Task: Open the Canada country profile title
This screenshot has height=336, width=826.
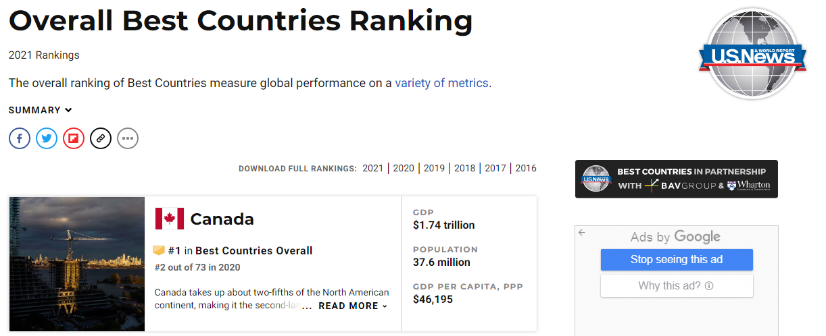Action: [x=222, y=219]
